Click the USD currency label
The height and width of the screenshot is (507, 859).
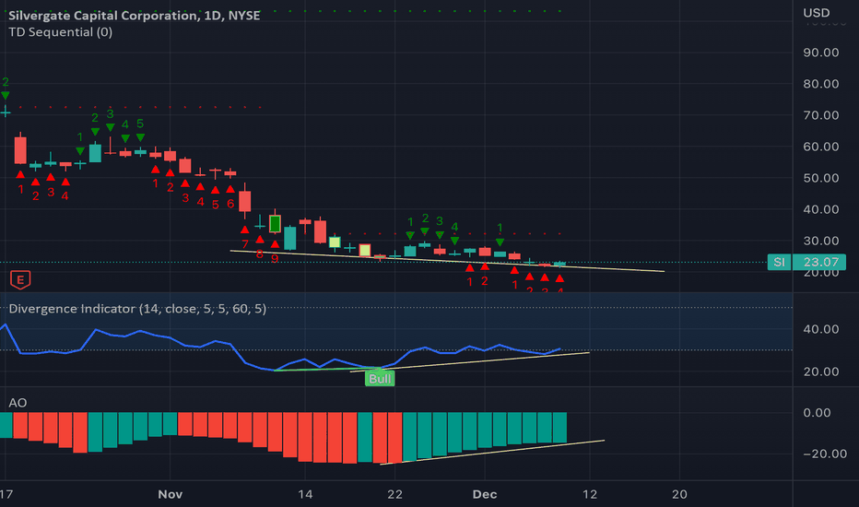click(x=817, y=13)
